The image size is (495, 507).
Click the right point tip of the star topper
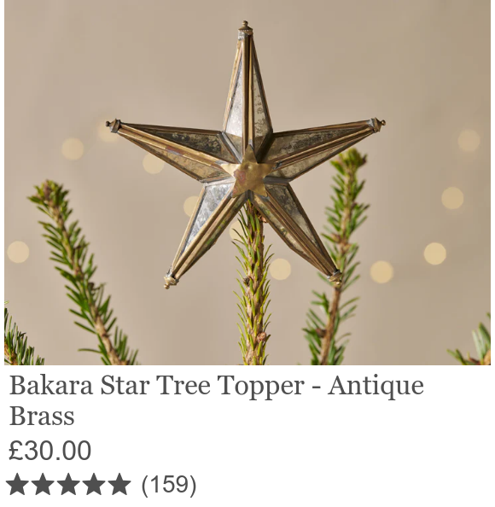378,124
